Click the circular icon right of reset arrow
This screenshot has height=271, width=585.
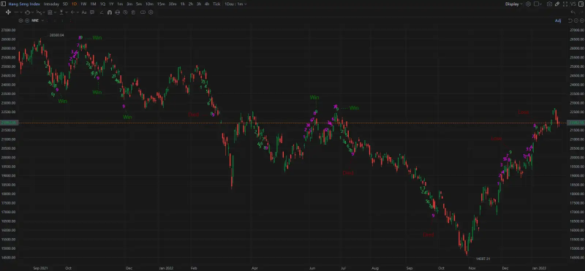[575, 20]
